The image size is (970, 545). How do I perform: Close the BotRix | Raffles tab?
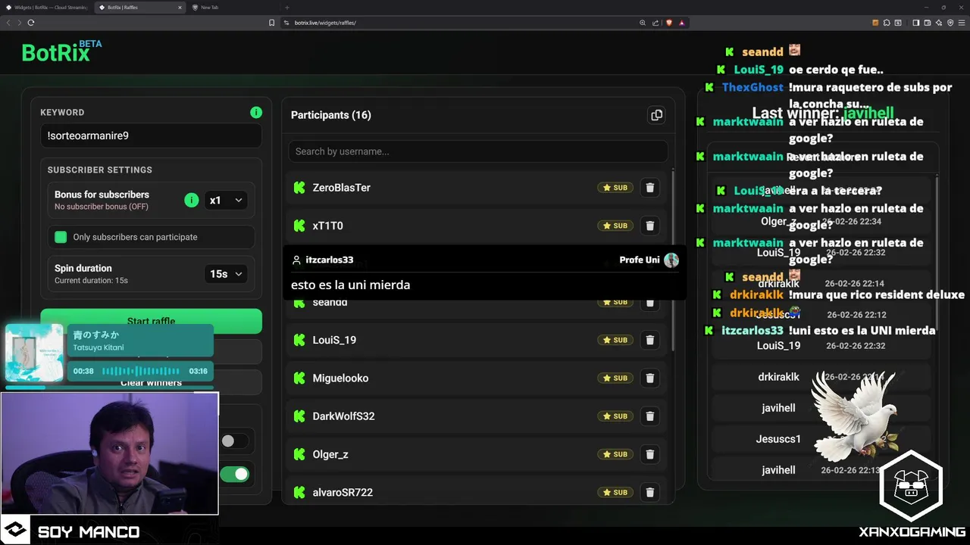[x=180, y=8]
